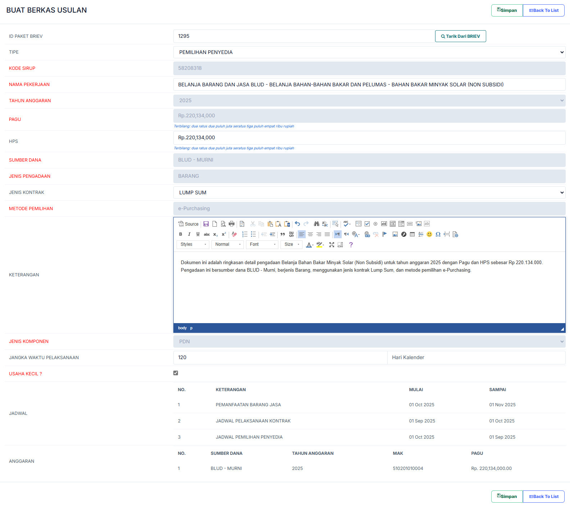
Task: Open the Styles dropdown in editor
Action: click(193, 245)
